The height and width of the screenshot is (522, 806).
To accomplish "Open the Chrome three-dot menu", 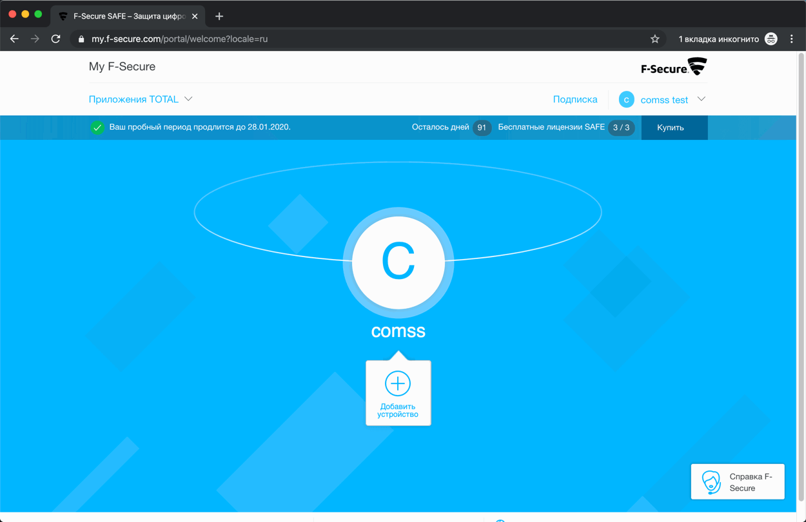I will coord(792,39).
